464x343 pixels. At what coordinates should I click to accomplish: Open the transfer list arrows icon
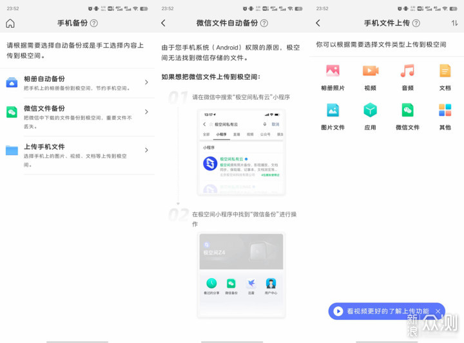click(x=454, y=23)
